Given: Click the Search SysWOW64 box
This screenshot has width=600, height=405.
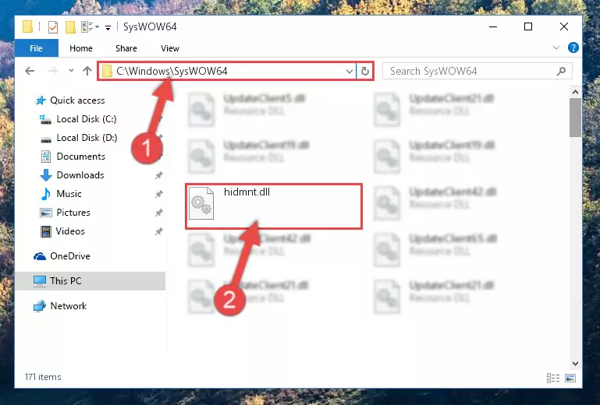Looking at the screenshot, I should pyautogui.click(x=478, y=72).
